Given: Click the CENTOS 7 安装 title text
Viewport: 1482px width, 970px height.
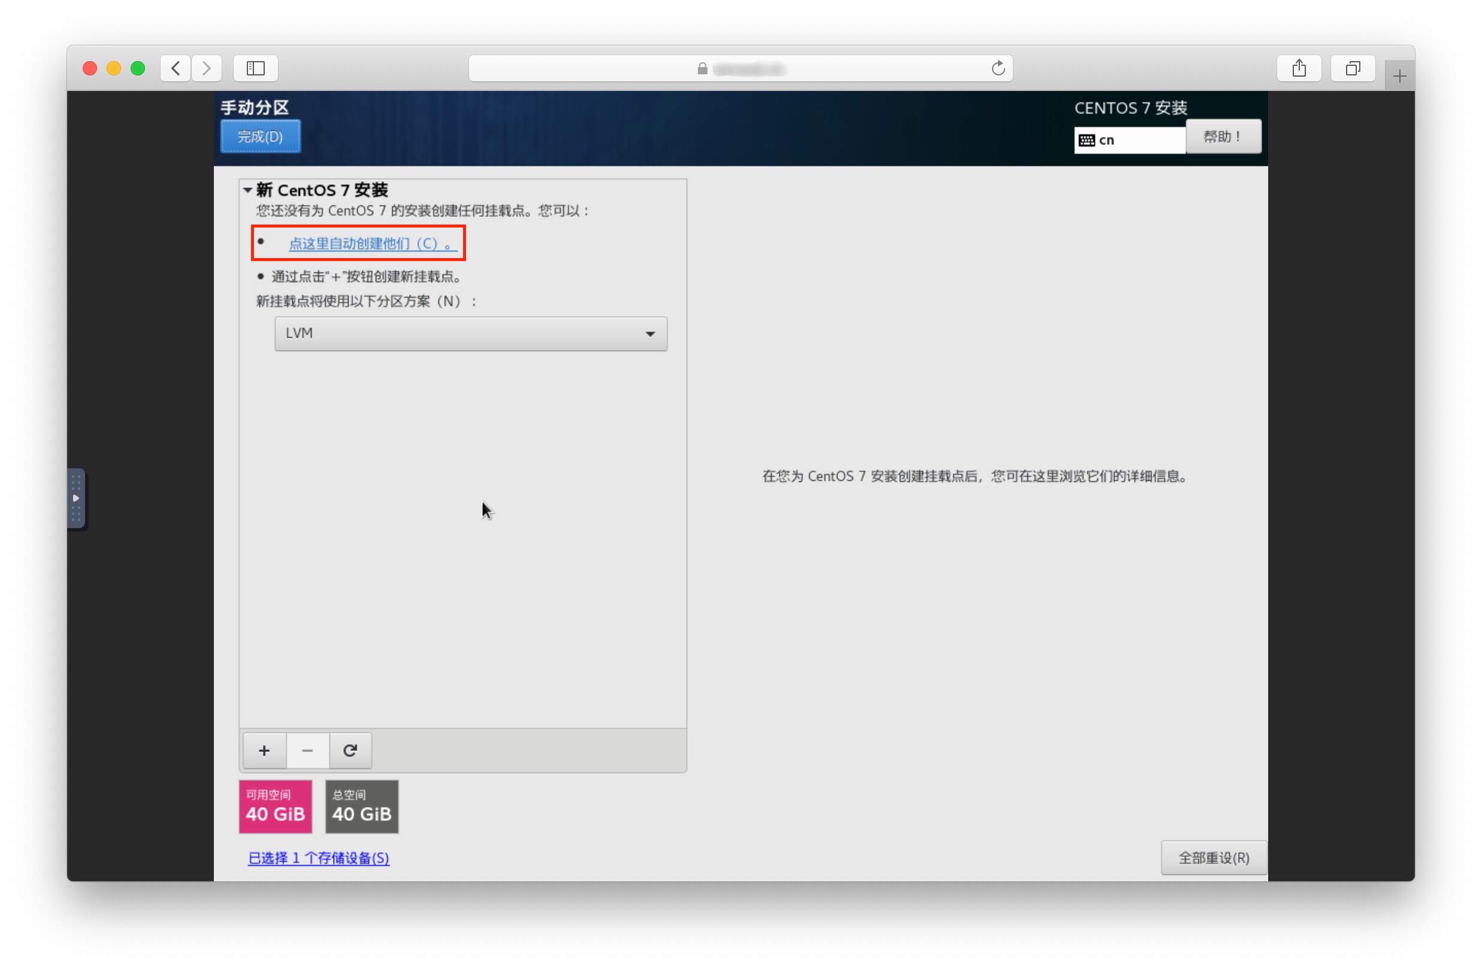Looking at the screenshot, I should pos(1131,108).
